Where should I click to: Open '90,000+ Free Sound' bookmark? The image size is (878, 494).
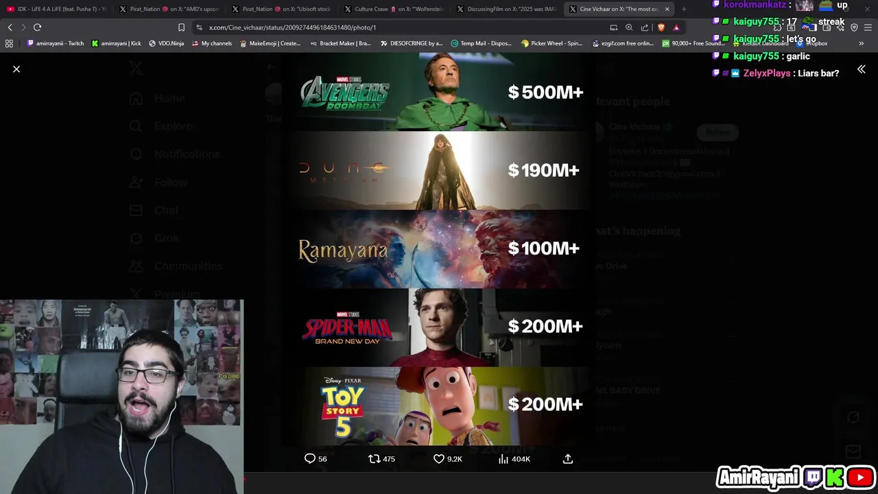[x=693, y=43]
